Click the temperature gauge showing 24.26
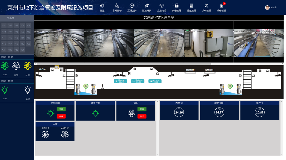The width and height of the screenshot is (286, 160). tap(179, 112)
